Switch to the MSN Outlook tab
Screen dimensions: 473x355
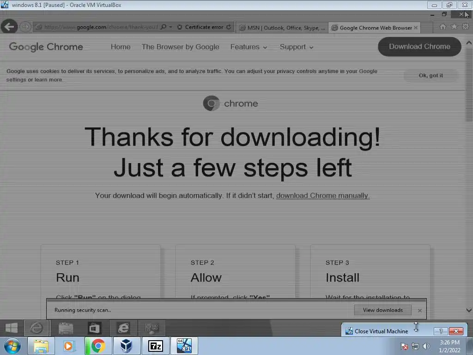click(282, 28)
